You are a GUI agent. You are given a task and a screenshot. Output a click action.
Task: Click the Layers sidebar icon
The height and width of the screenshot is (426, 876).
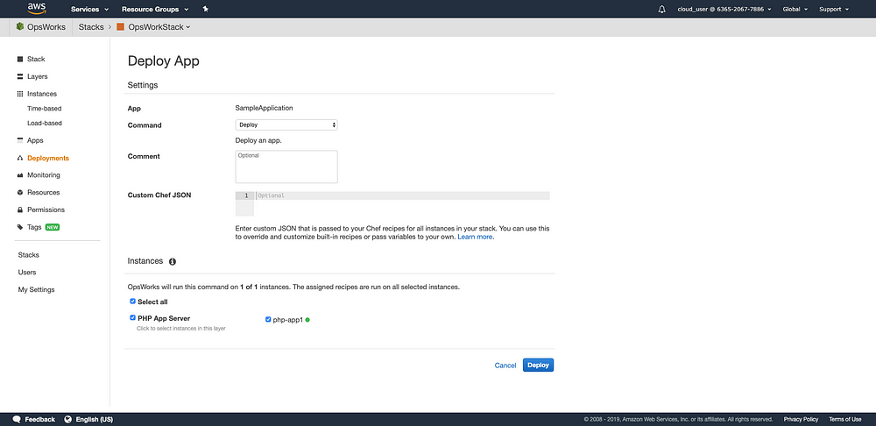click(20, 76)
